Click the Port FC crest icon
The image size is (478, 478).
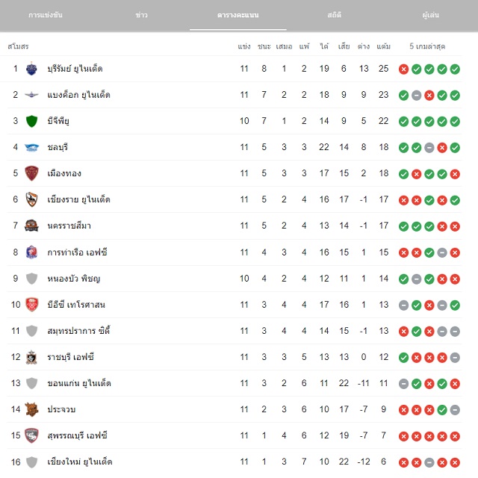(31, 252)
